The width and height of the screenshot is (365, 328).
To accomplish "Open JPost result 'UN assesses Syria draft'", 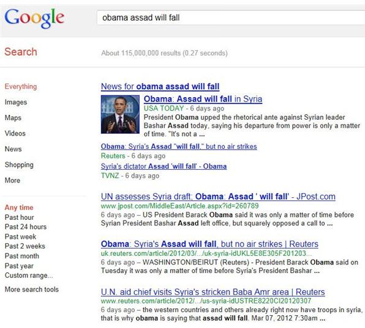I will point(218,197).
